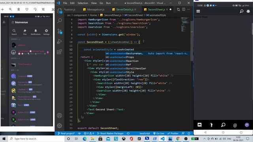Open the View menu
Viewport: 253px width, 142px height.
click(x=94, y=3)
